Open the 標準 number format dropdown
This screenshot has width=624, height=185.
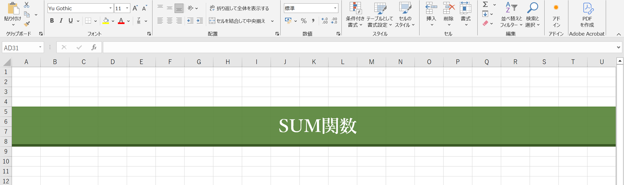(x=335, y=8)
